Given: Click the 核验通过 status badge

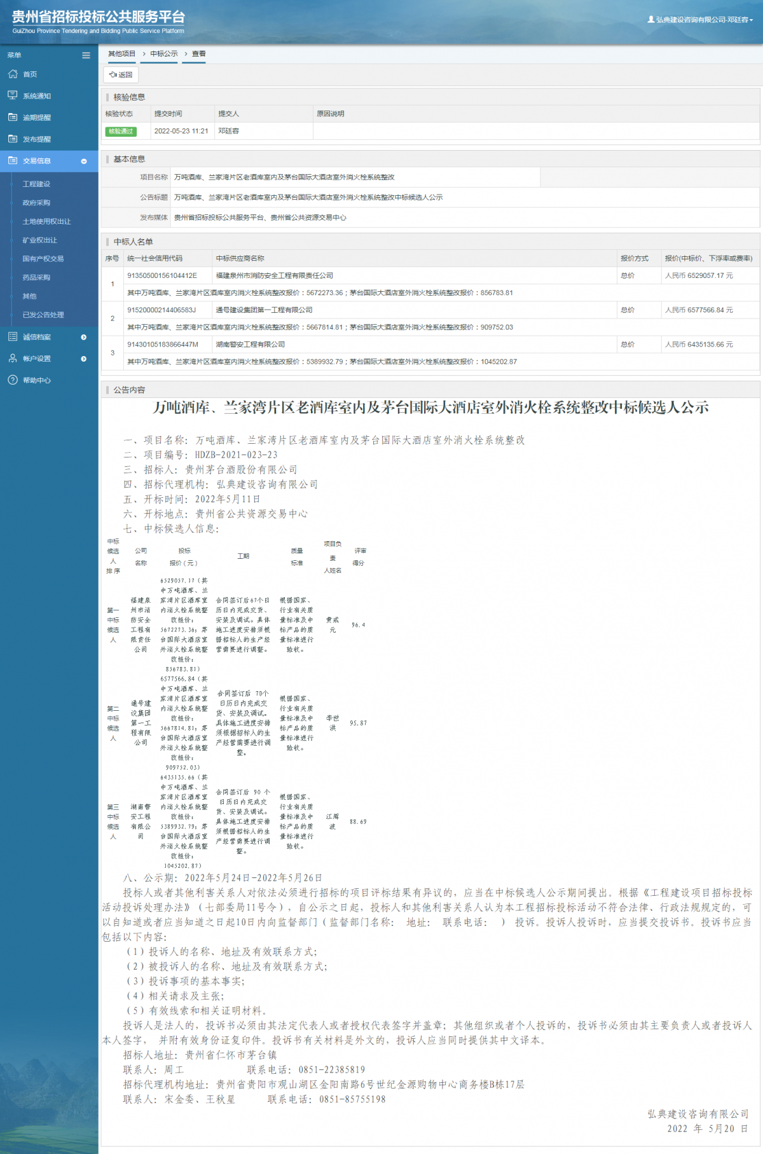Looking at the screenshot, I should click(x=121, y=131).
